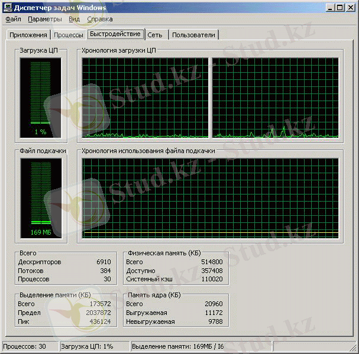This screenshot has height=354, width=359.
Task: Open the Параметры menu
Action: [45, 20]
